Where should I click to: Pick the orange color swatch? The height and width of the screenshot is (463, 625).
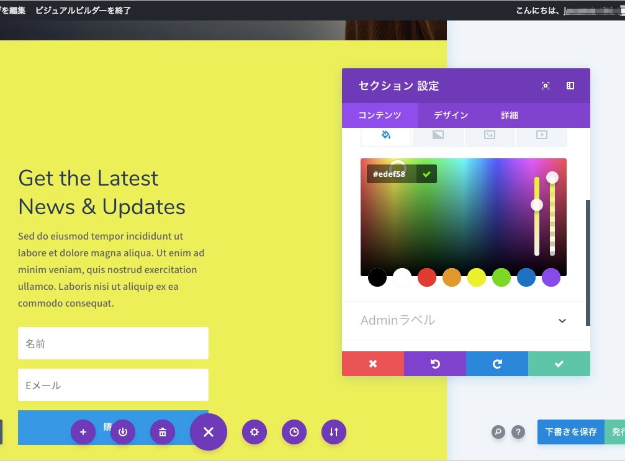click(452, 277)
